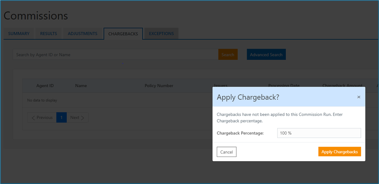Click the Name column header
This screenshot has height=184, width=379.
tap(81, 86)
